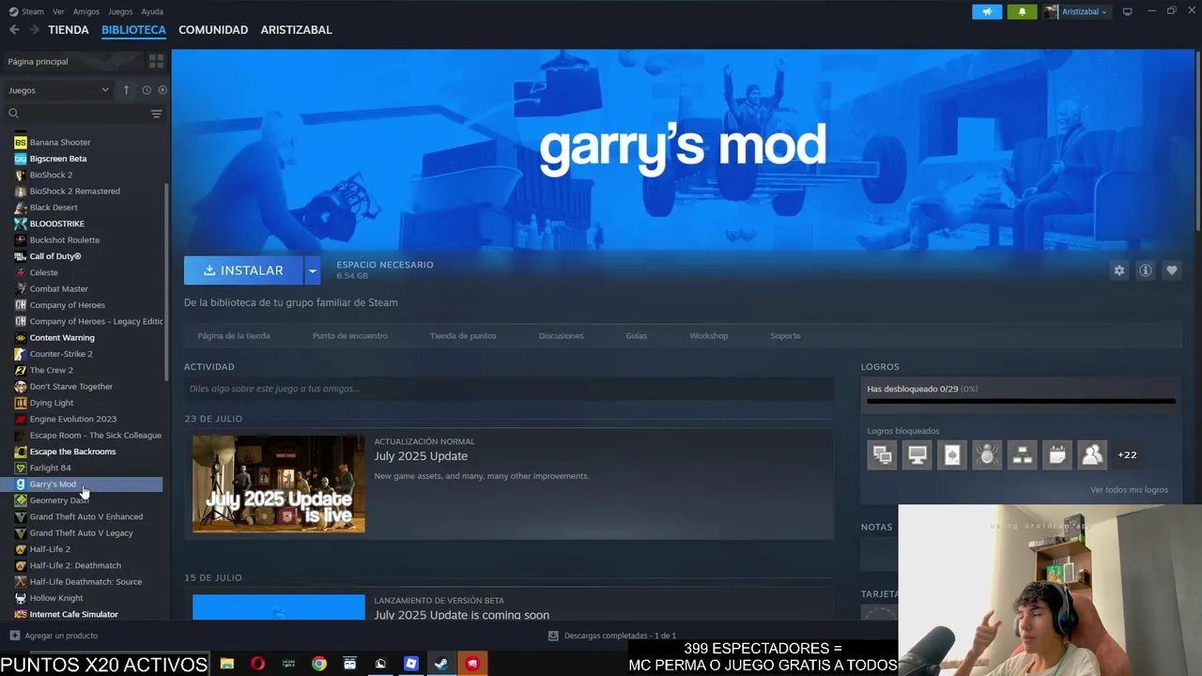
Task: Open the July 2025 Update headline
Action: [x=421, y=456]
